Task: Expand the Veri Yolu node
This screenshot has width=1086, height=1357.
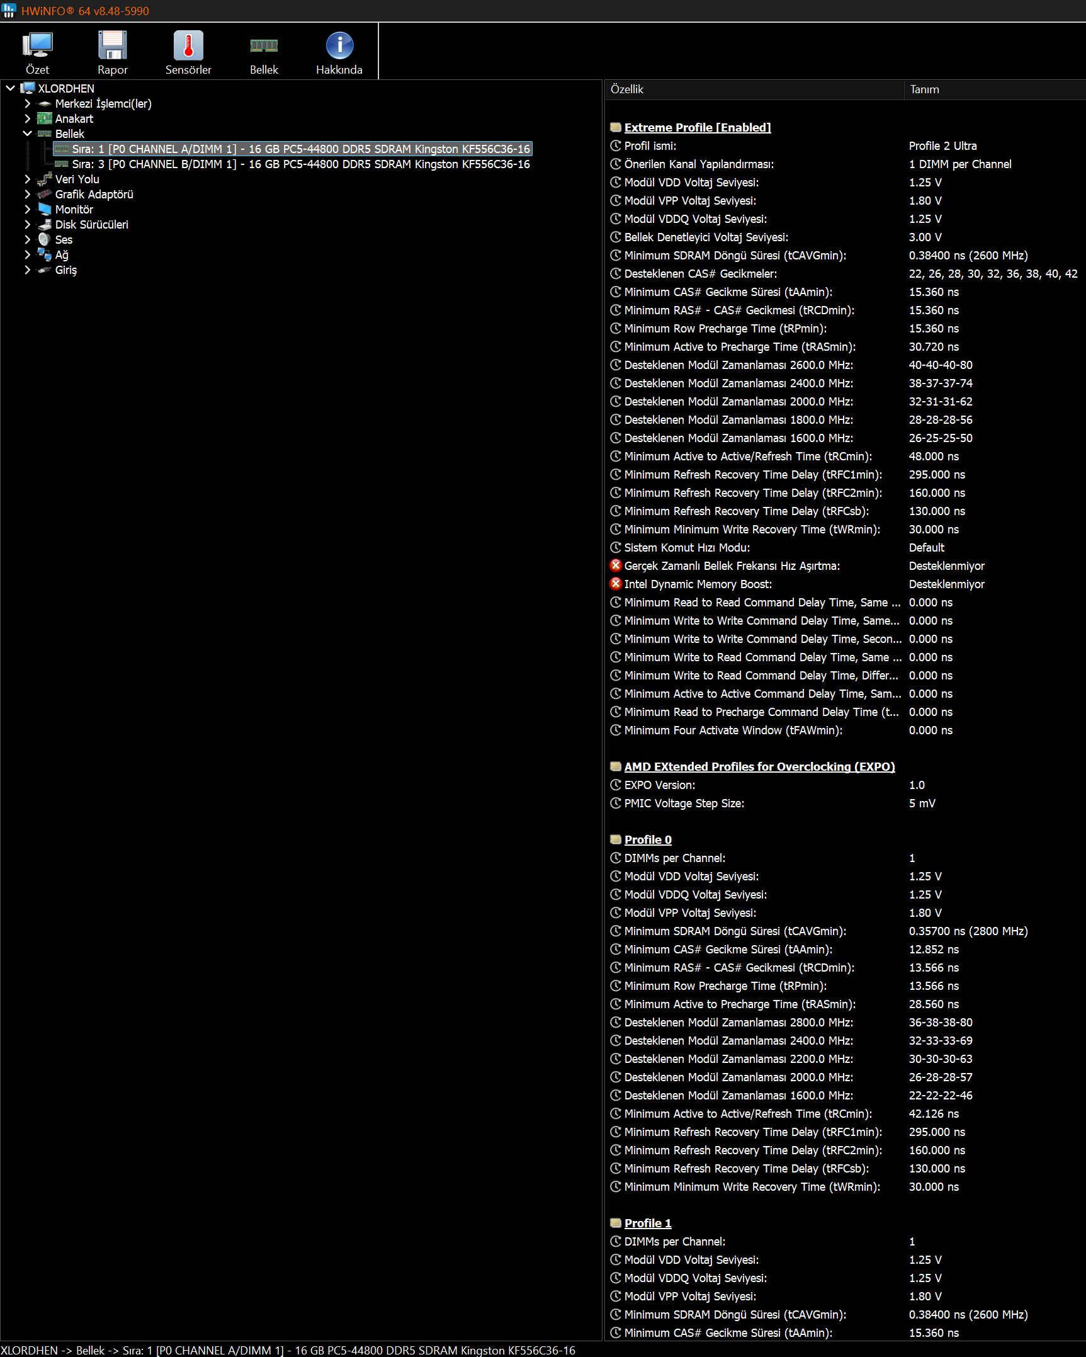Action: click(x=27, y=179)
